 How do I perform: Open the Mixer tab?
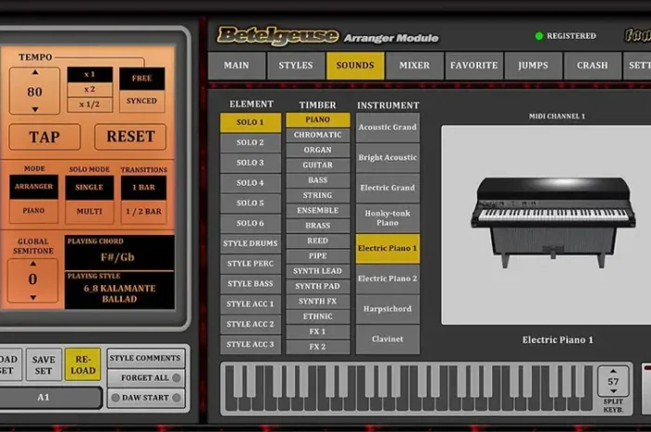[x=414, y=66]
